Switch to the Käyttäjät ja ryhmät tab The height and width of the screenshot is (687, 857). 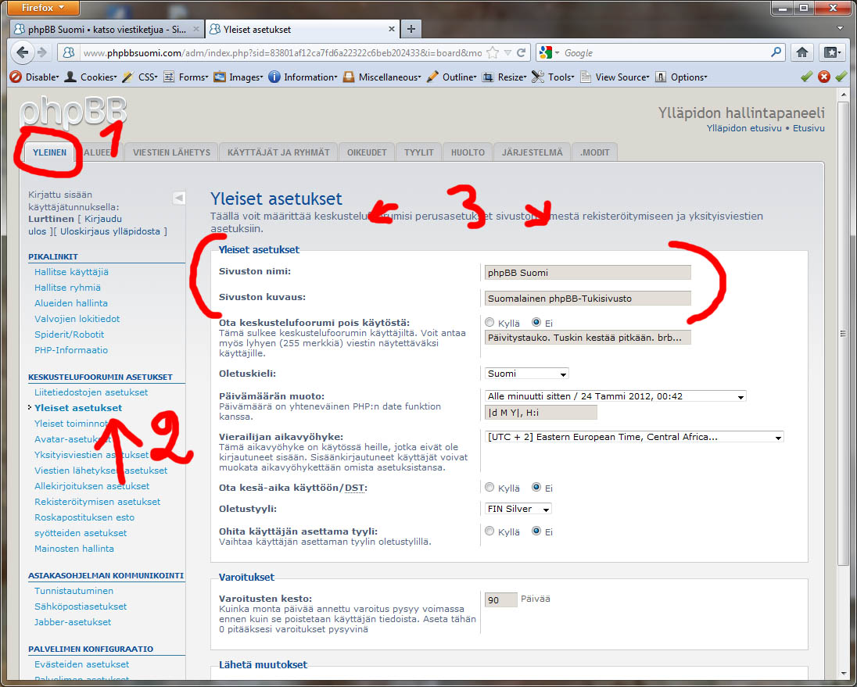point(278,152)
